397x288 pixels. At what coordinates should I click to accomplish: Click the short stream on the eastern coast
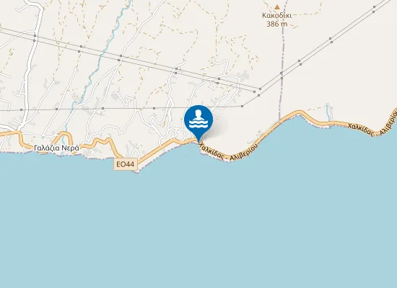pyautogui.click(x=328, y=111)
